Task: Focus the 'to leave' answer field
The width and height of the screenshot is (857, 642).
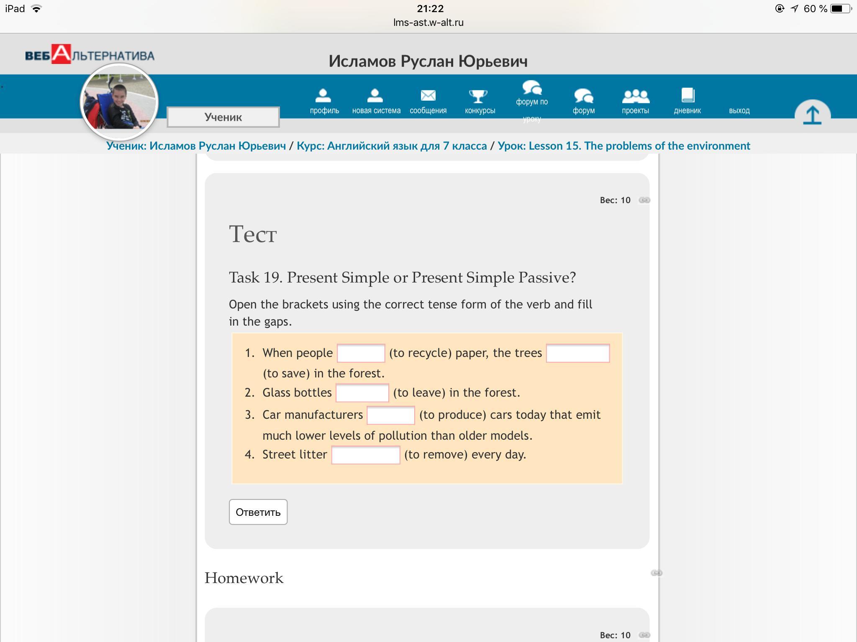Action: point(362,393)
